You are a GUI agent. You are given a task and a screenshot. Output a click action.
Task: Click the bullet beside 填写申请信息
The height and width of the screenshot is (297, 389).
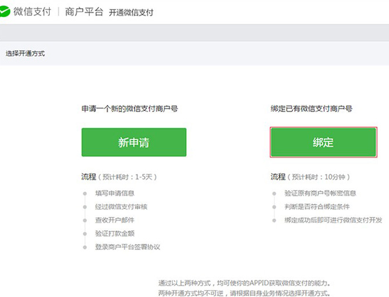pyautogui.click(x=85, y=194)
